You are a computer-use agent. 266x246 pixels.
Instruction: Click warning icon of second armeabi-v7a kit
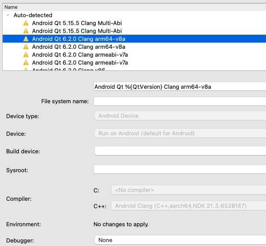(x=26, y=62)
